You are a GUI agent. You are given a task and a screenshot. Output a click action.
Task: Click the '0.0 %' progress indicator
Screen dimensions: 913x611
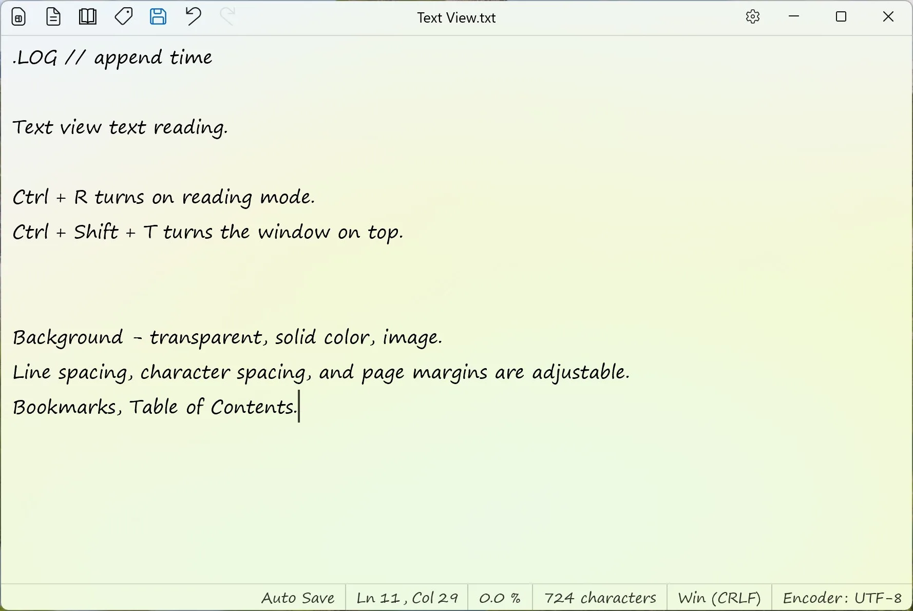pos(500,598)
